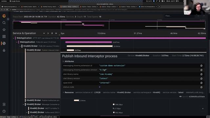Expand the sidebar with the arrow toggle
This screenshot has width=210, height=118.
tap(8, 19)
